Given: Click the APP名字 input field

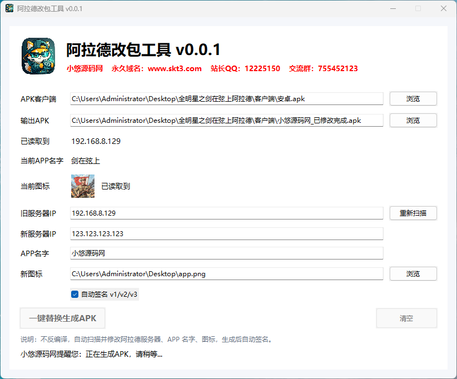Looking at the screenshot, I should tap(226, 253).
